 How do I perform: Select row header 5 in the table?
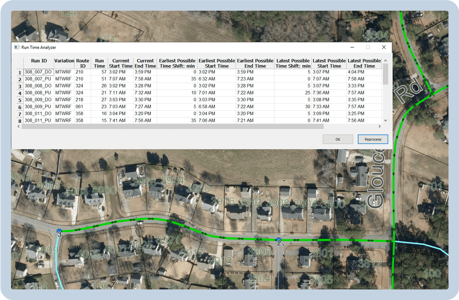click(20, 100)
